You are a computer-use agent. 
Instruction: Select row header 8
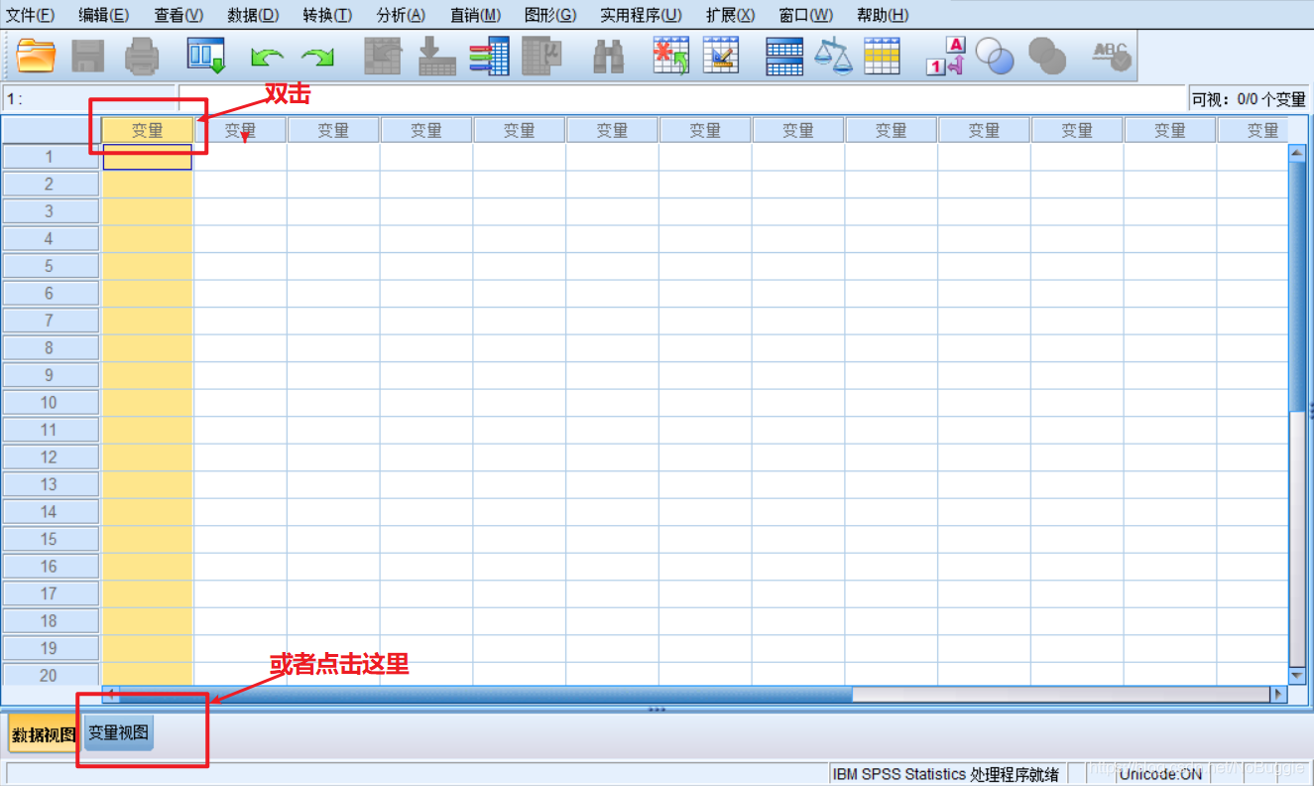[x=50, y=347]
